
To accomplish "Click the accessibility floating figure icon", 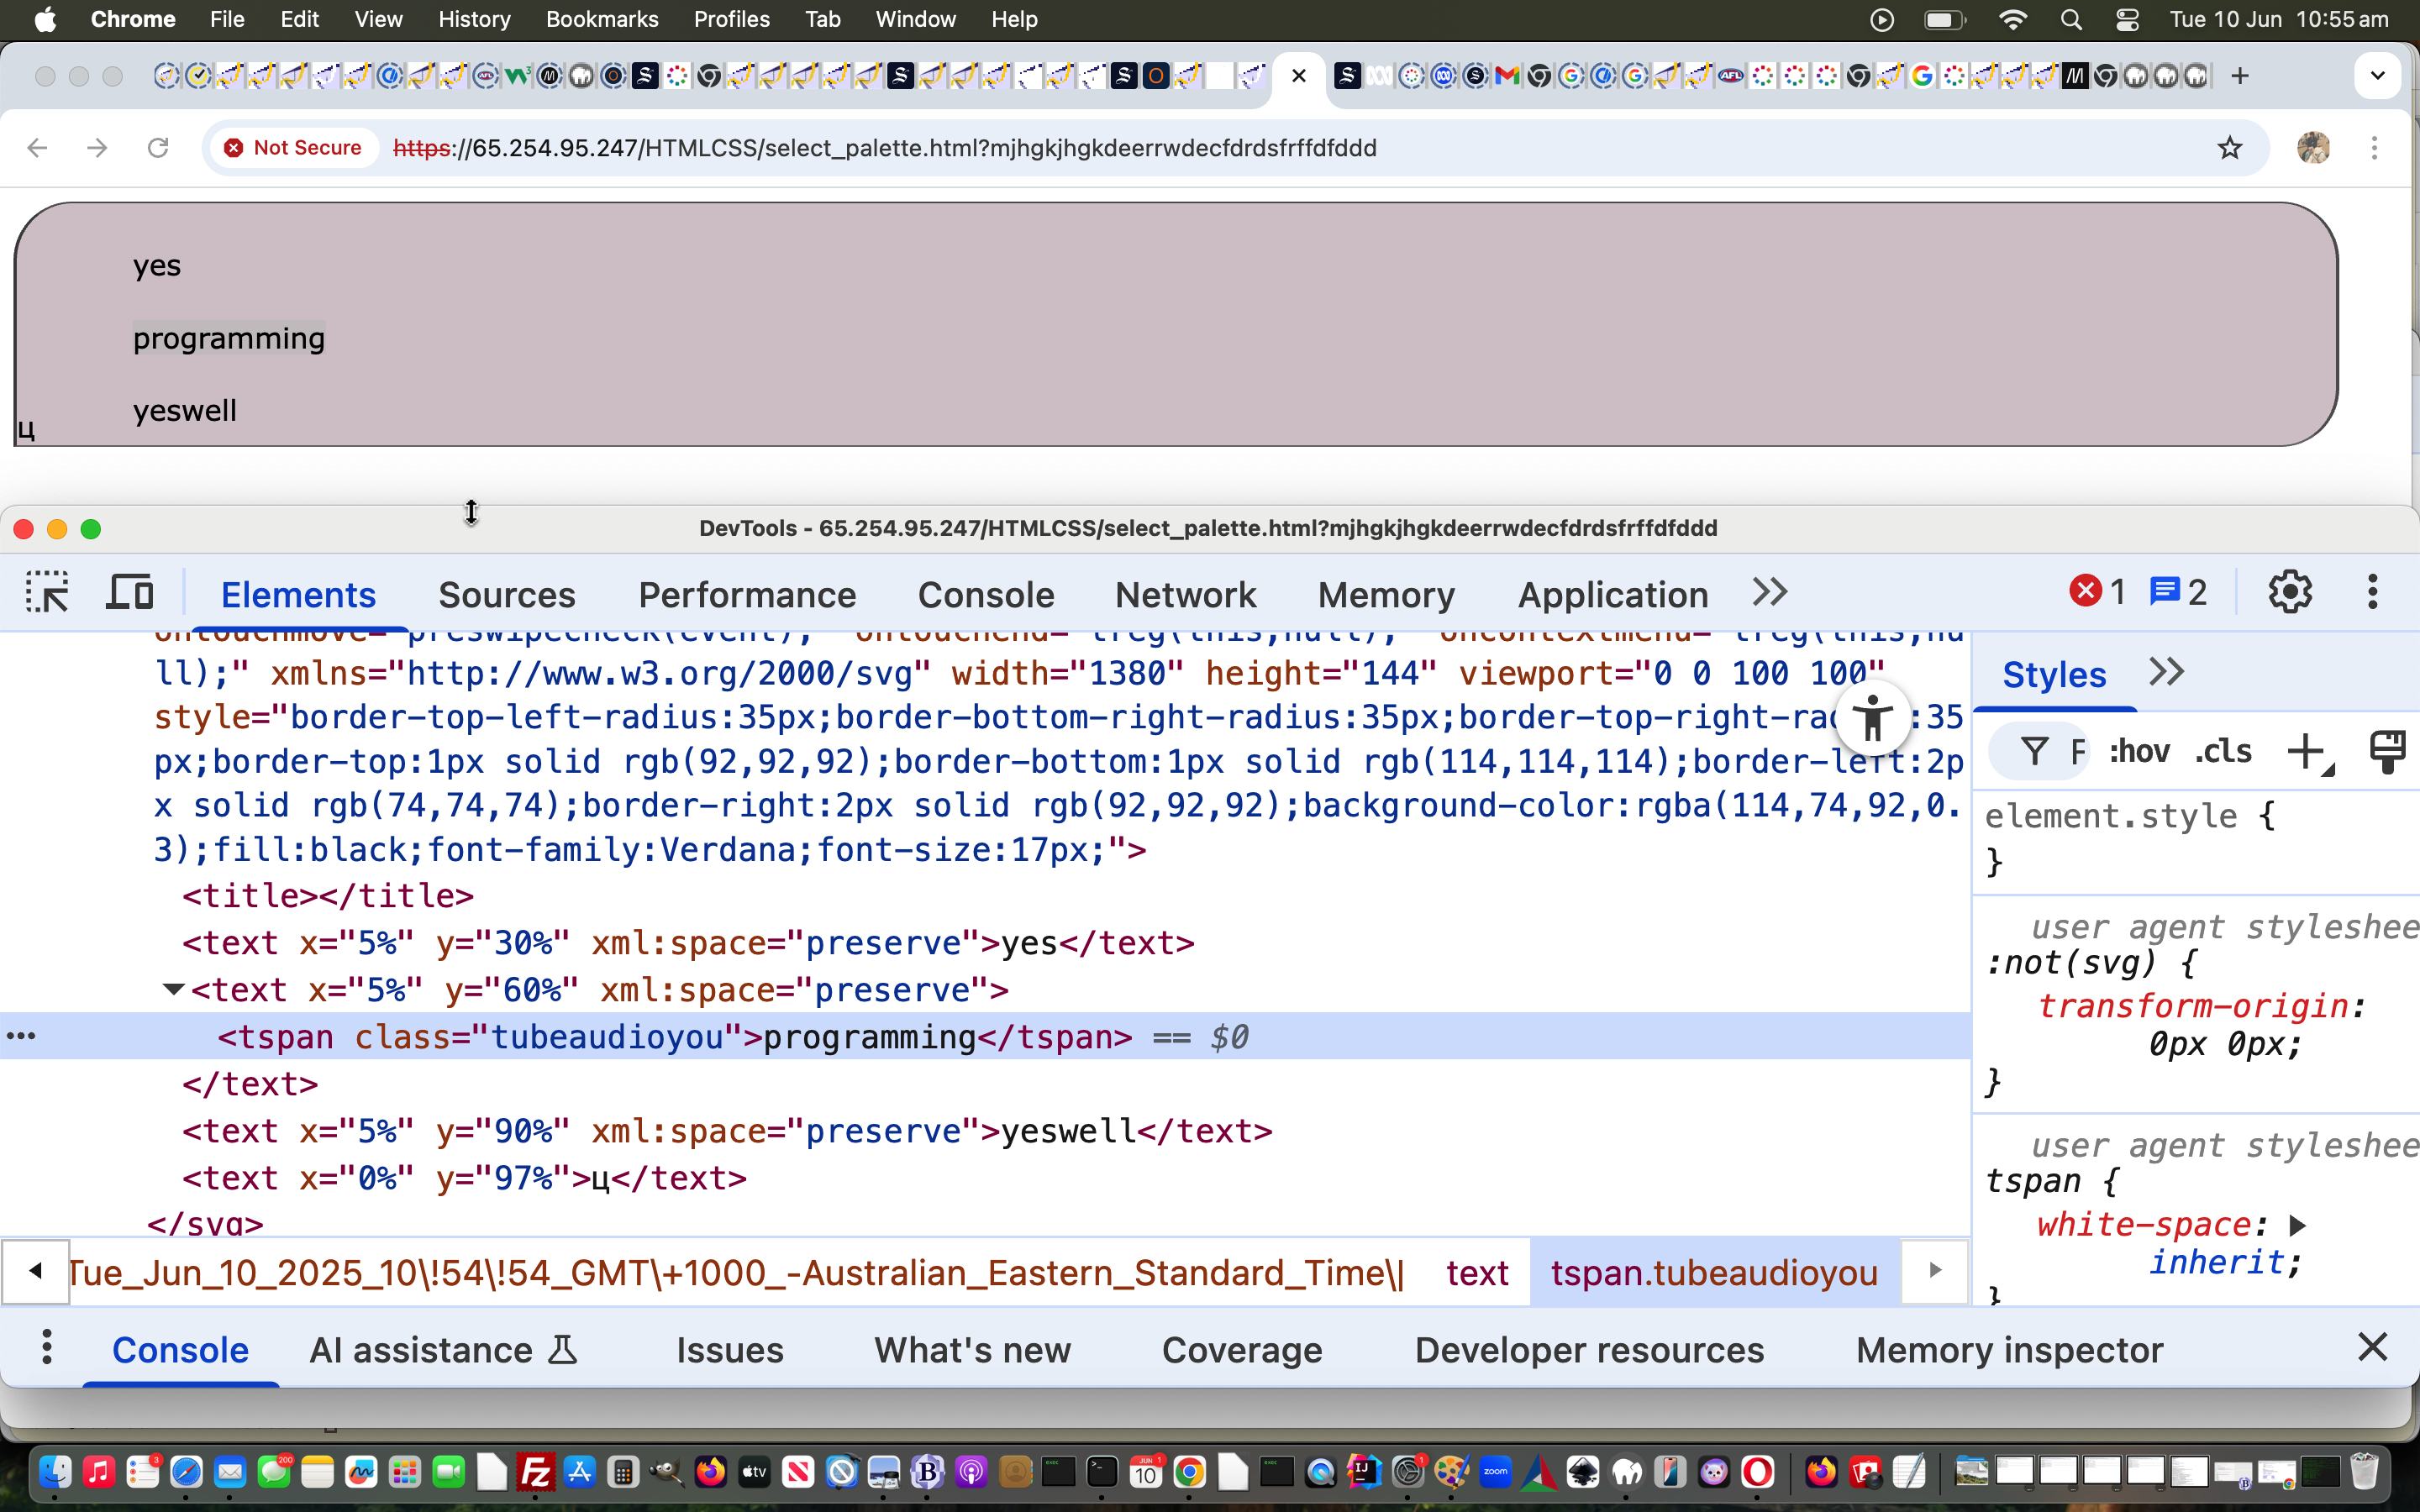I will [1872, 717].
